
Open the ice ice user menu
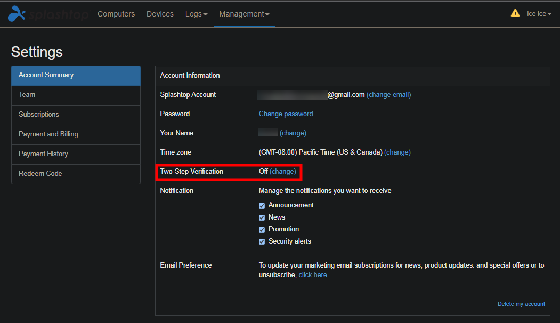coord(539,13)
